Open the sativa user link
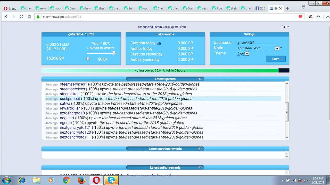This screenshot has height=185, width=330. click(65, 104)
